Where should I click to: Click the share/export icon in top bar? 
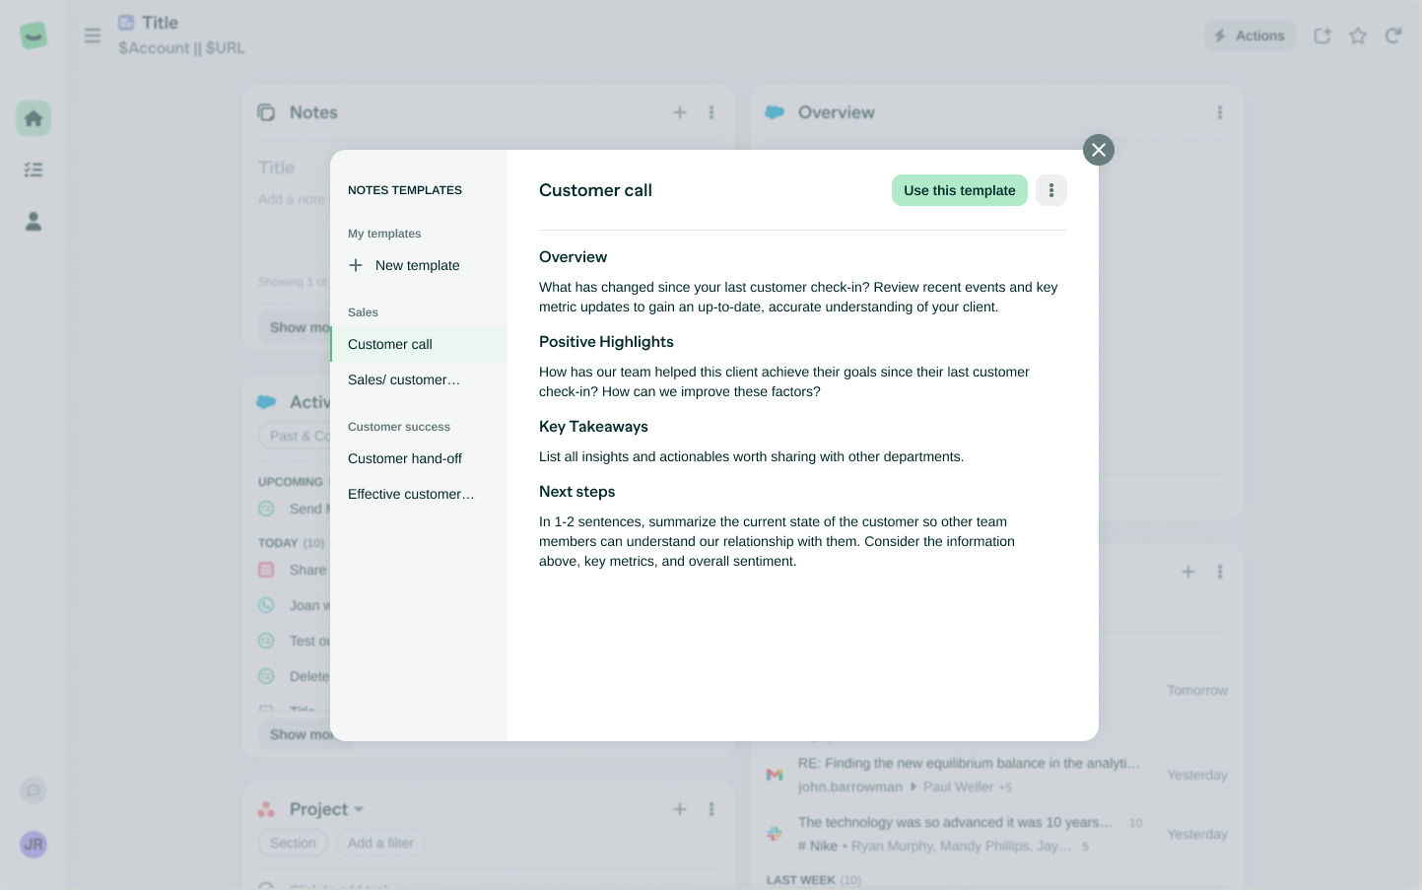click(x=1322, y=35)
